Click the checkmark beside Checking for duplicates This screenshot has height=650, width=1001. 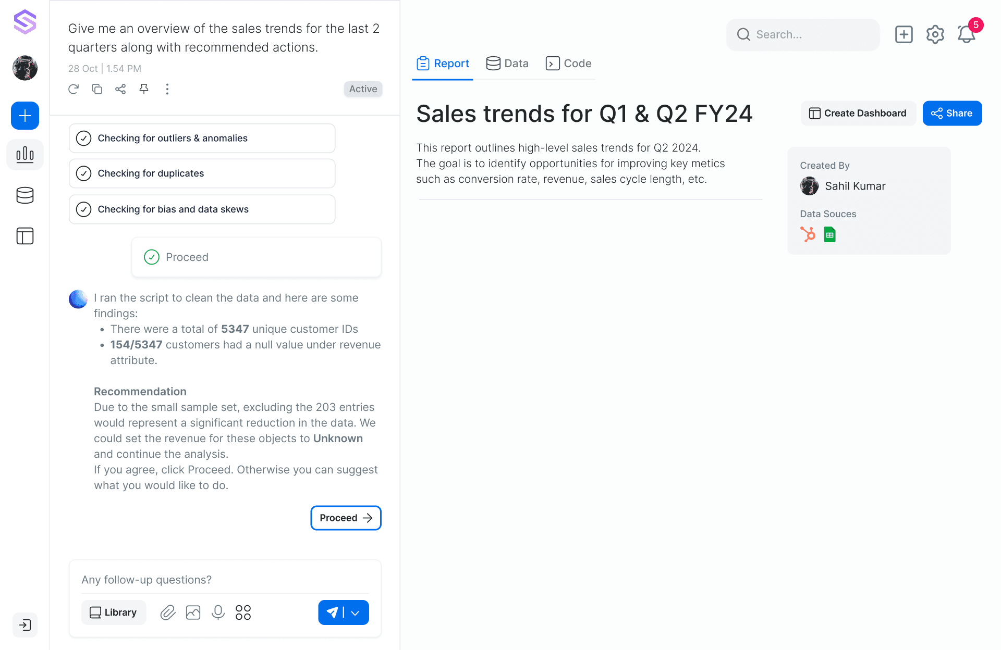83,173
